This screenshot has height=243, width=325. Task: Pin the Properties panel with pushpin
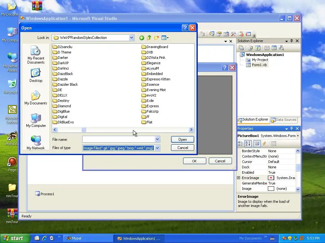click(x=292, y=128)
